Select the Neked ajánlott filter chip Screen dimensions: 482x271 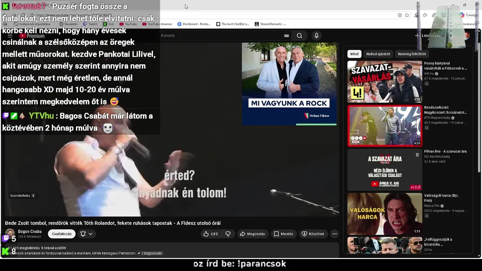click(378, 54)
